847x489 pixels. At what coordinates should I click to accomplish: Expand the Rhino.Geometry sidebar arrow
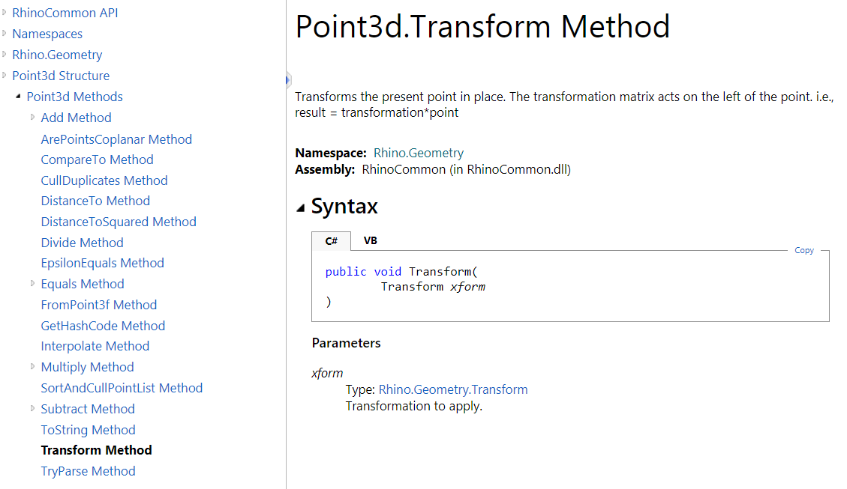5,55
